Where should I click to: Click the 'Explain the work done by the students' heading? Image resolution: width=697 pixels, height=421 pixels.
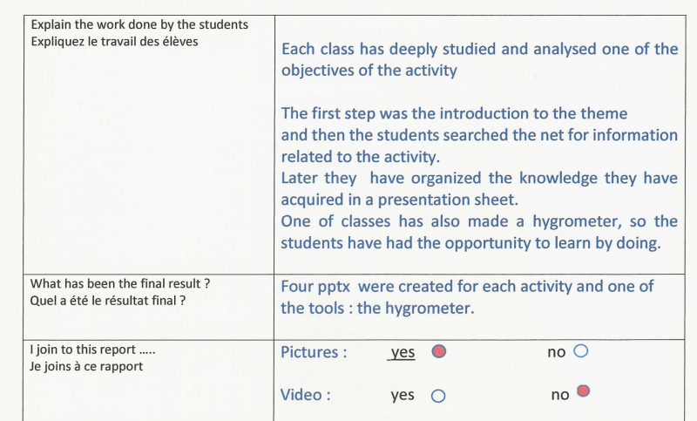(139, 24)
